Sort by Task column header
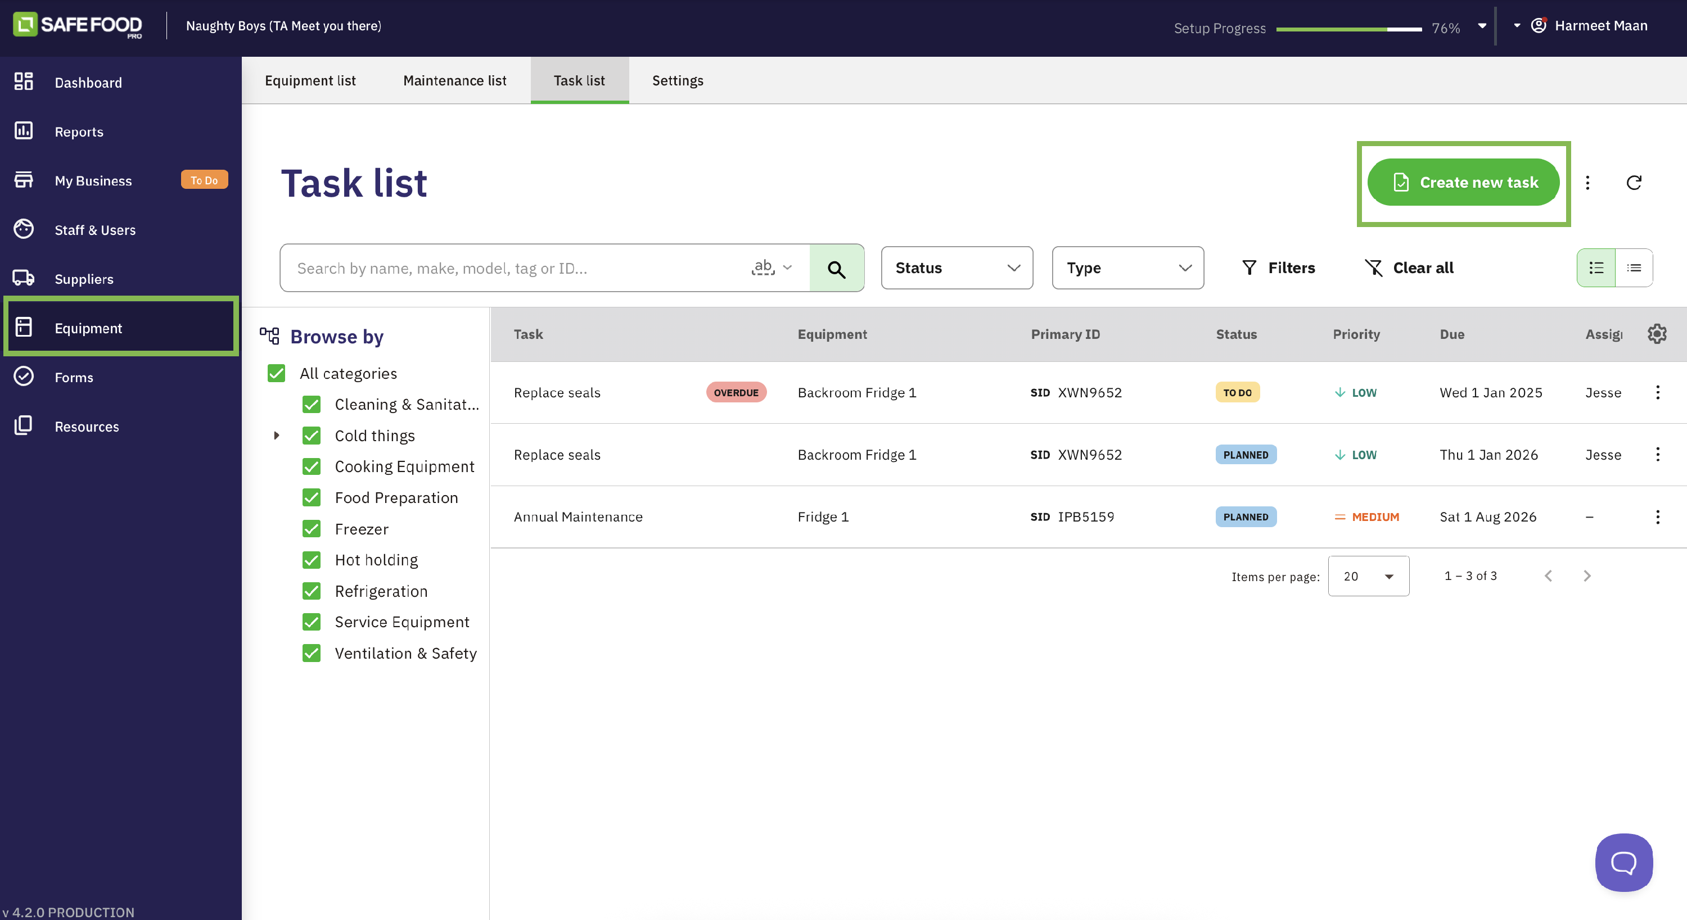The height and width of the screenshot is (920, 1687). click(x=528, y=334)
